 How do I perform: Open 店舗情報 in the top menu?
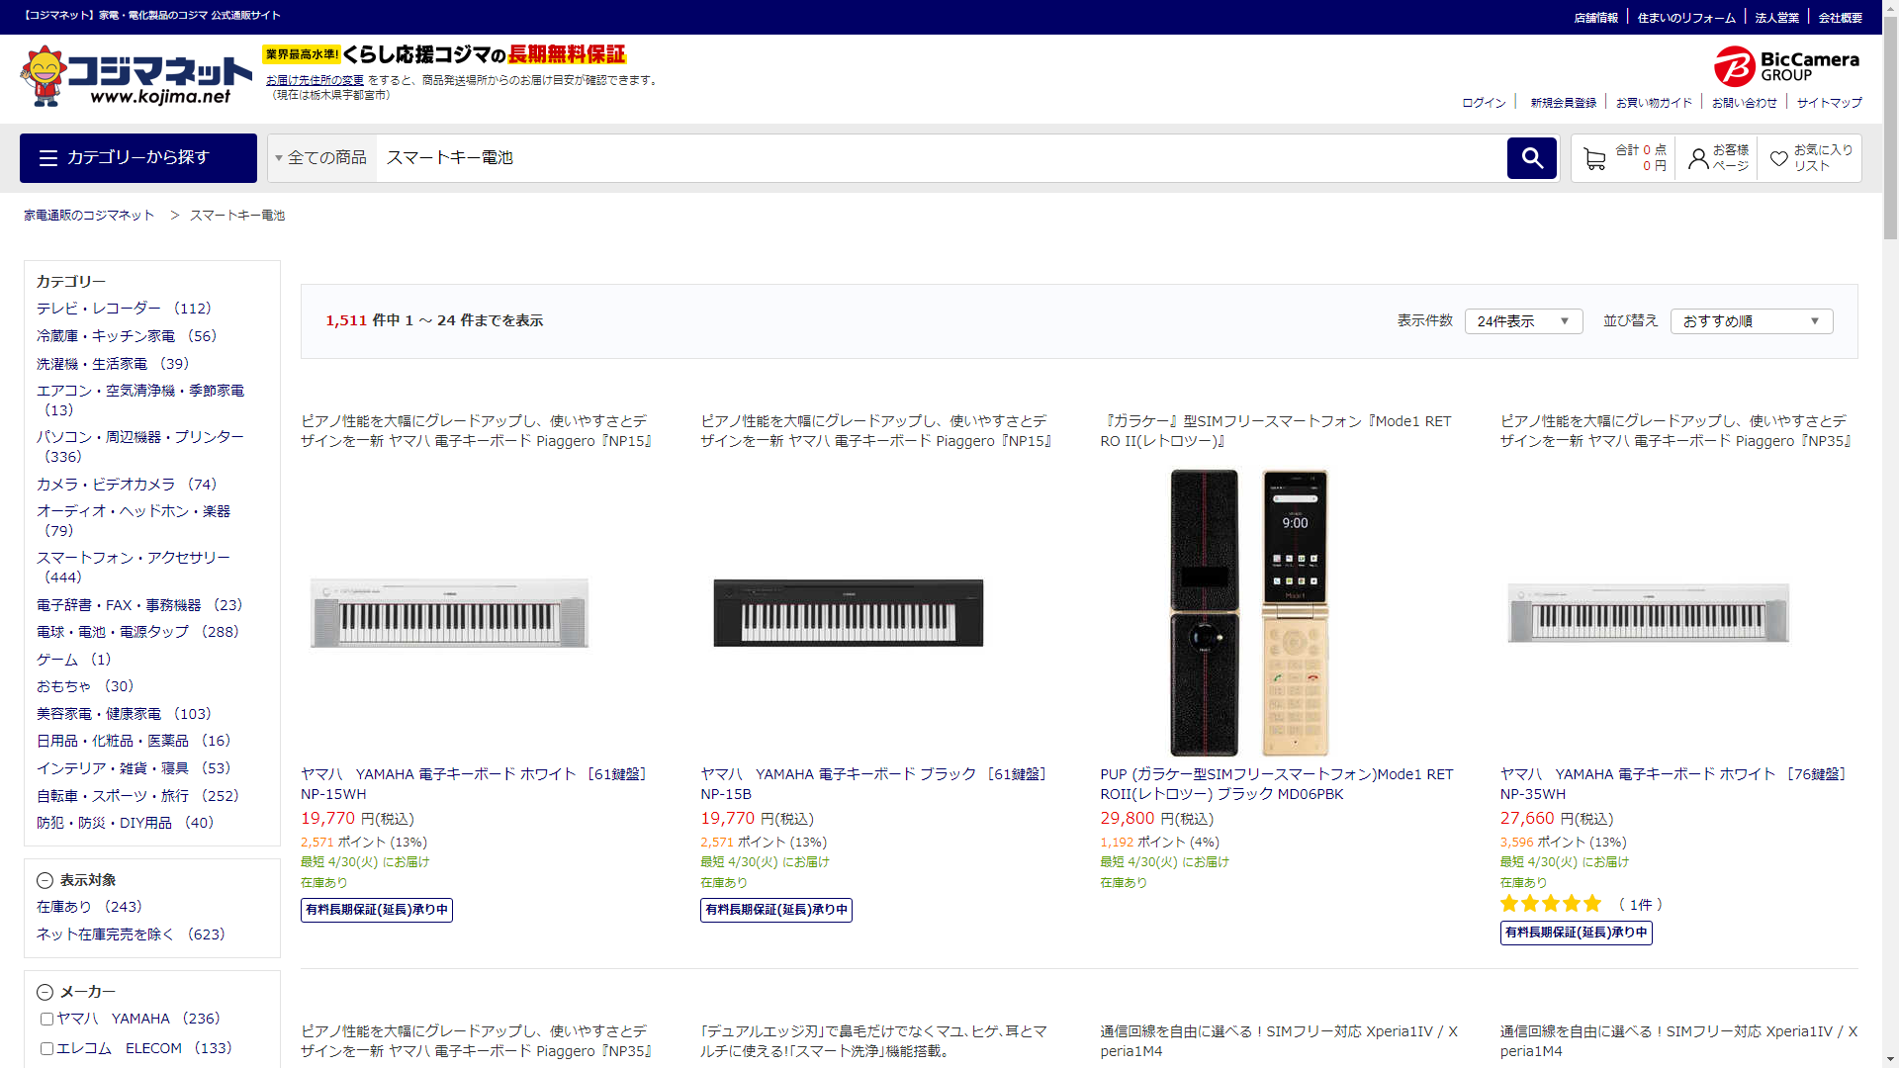click(x=1595, y=18)
